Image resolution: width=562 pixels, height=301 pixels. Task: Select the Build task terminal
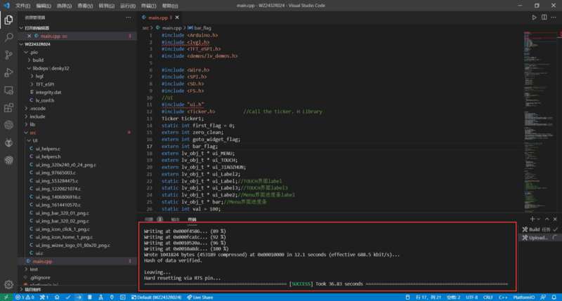pyautogui.click(x=540, y=229)
